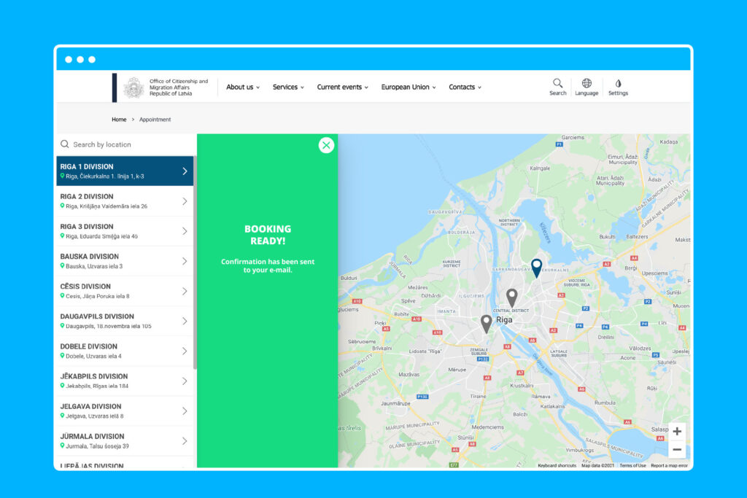Open the Language globe icon
This screenshot has width=747, height=498.
pyautogui.click(x=587, y=84)
